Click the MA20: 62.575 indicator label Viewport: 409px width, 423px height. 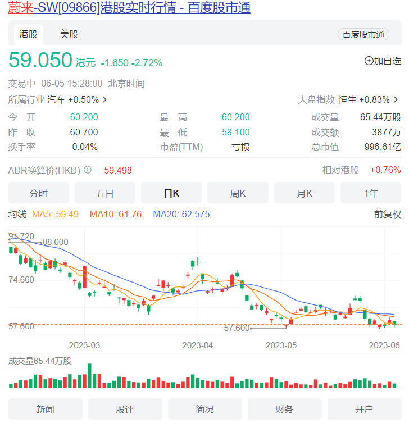tap(181, 215)
